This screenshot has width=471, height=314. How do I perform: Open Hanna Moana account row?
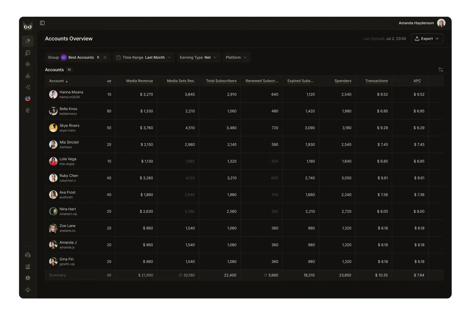244,95
